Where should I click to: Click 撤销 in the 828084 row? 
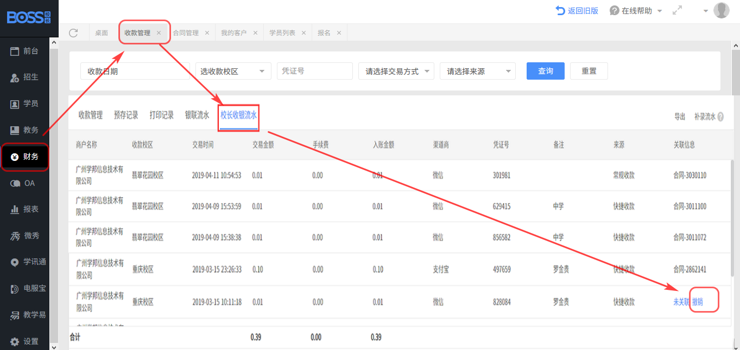click(698, 302)
